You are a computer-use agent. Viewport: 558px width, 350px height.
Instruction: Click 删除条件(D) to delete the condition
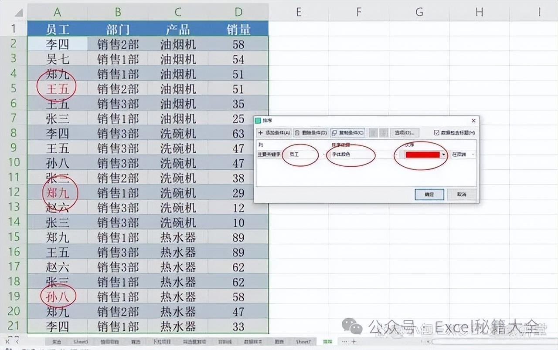[x=311, y=132]
